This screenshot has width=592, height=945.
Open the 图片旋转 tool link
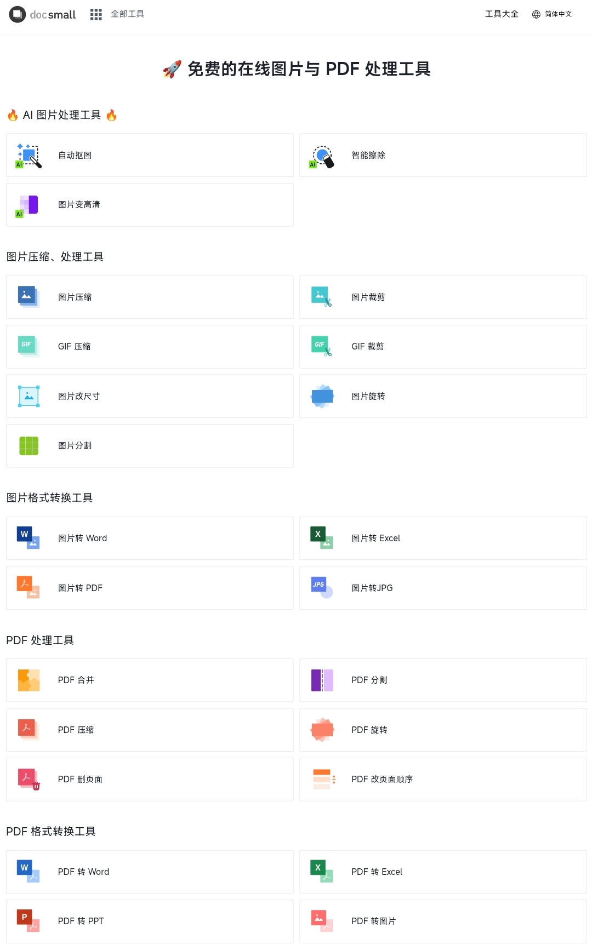[x=443, y=396]
